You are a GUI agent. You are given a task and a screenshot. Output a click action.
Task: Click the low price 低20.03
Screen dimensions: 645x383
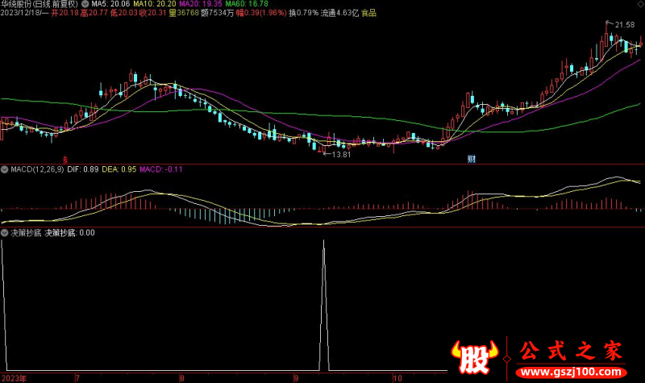124,13
